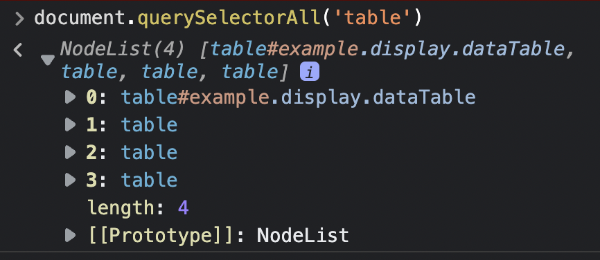This screenshot has height=260, width=600.
Task: Click the length property value 4
Action: click(184, 208)
